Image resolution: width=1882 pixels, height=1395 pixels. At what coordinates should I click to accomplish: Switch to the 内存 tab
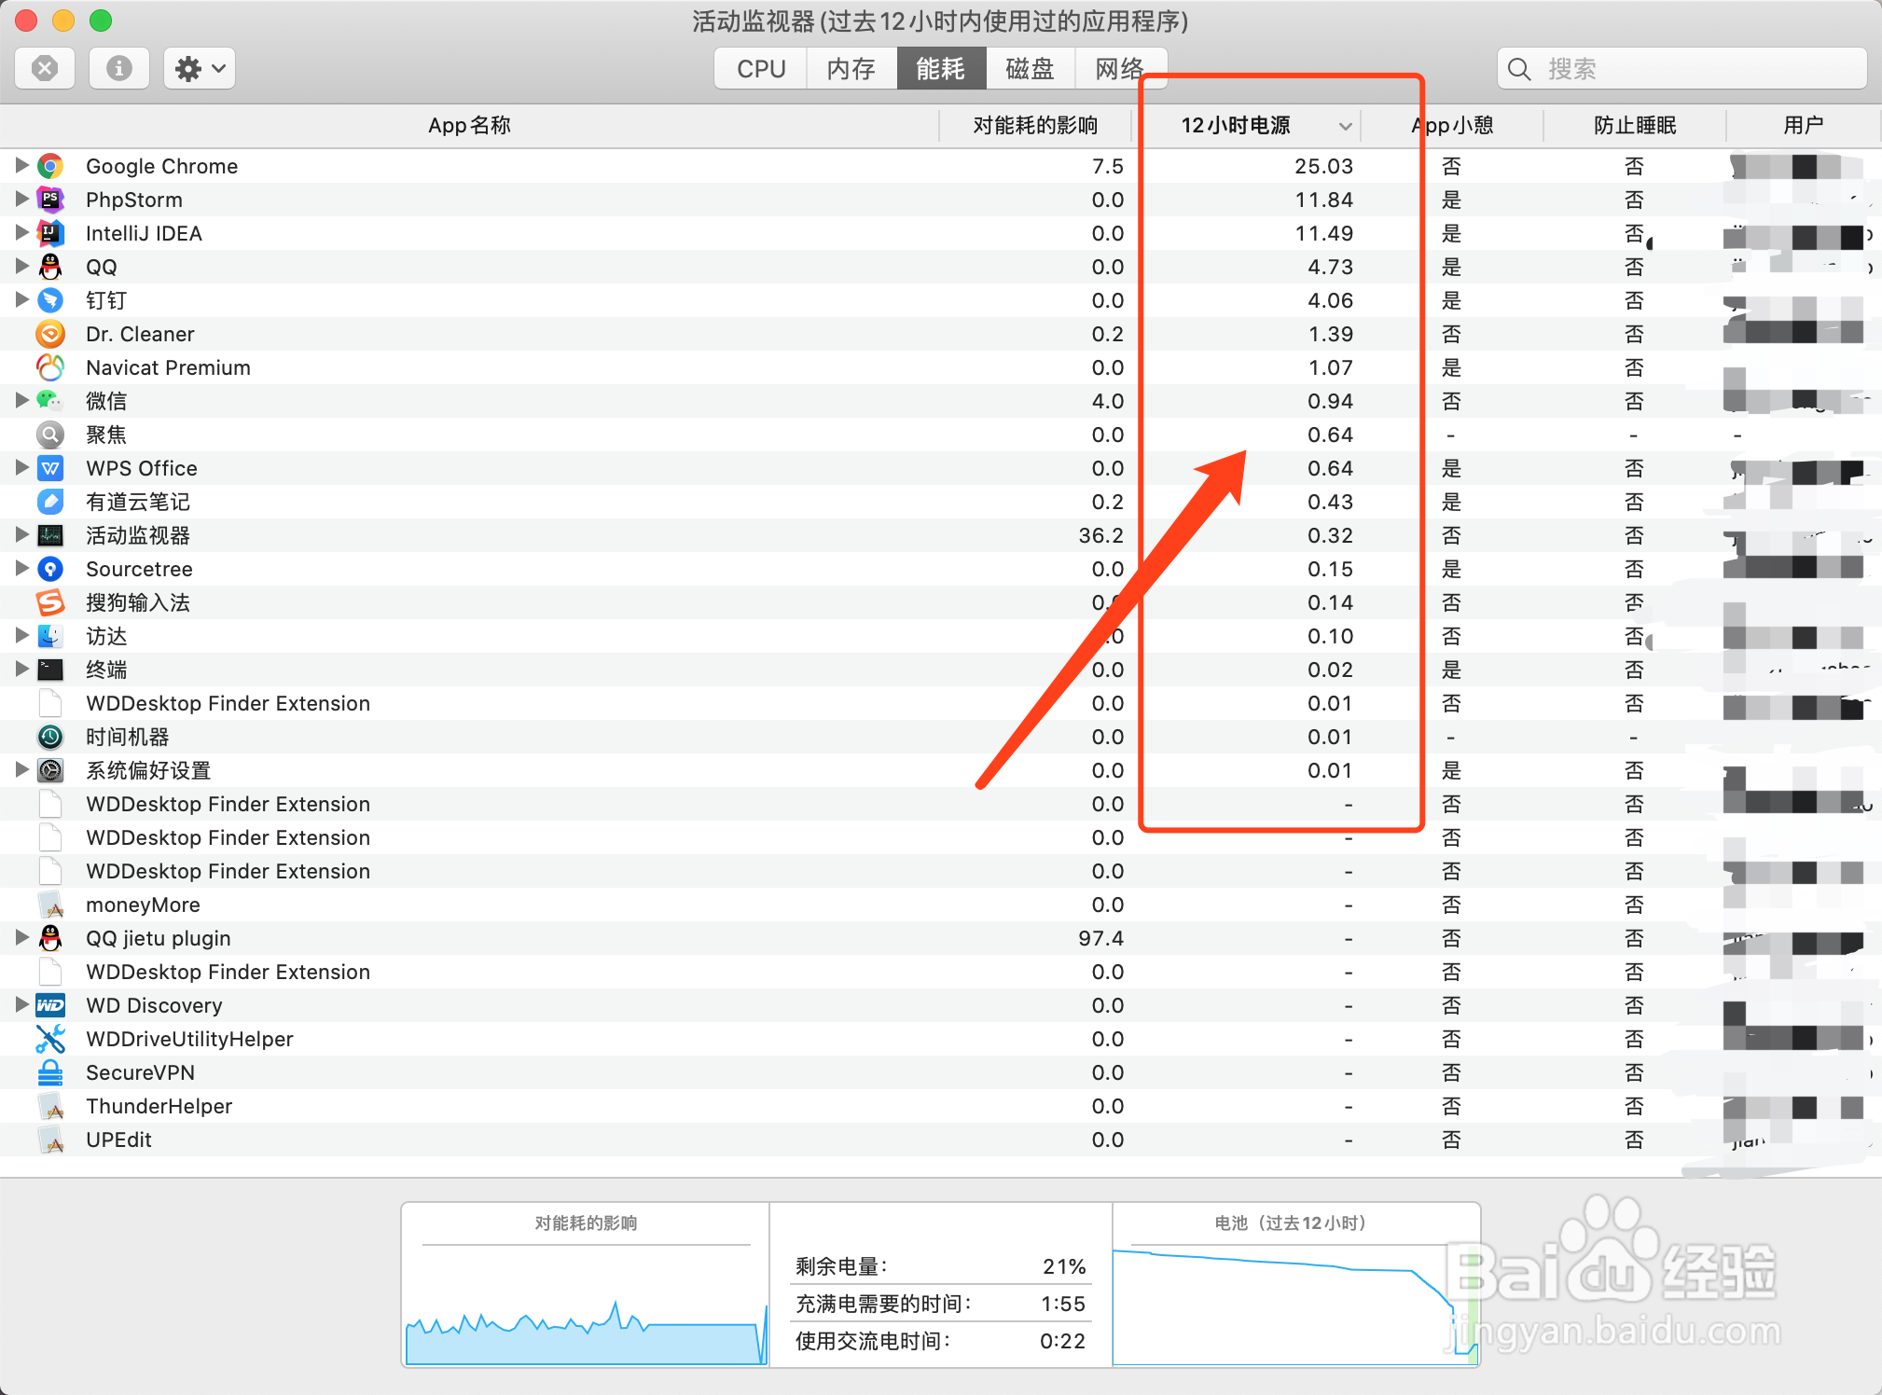[x=851, y=68]
